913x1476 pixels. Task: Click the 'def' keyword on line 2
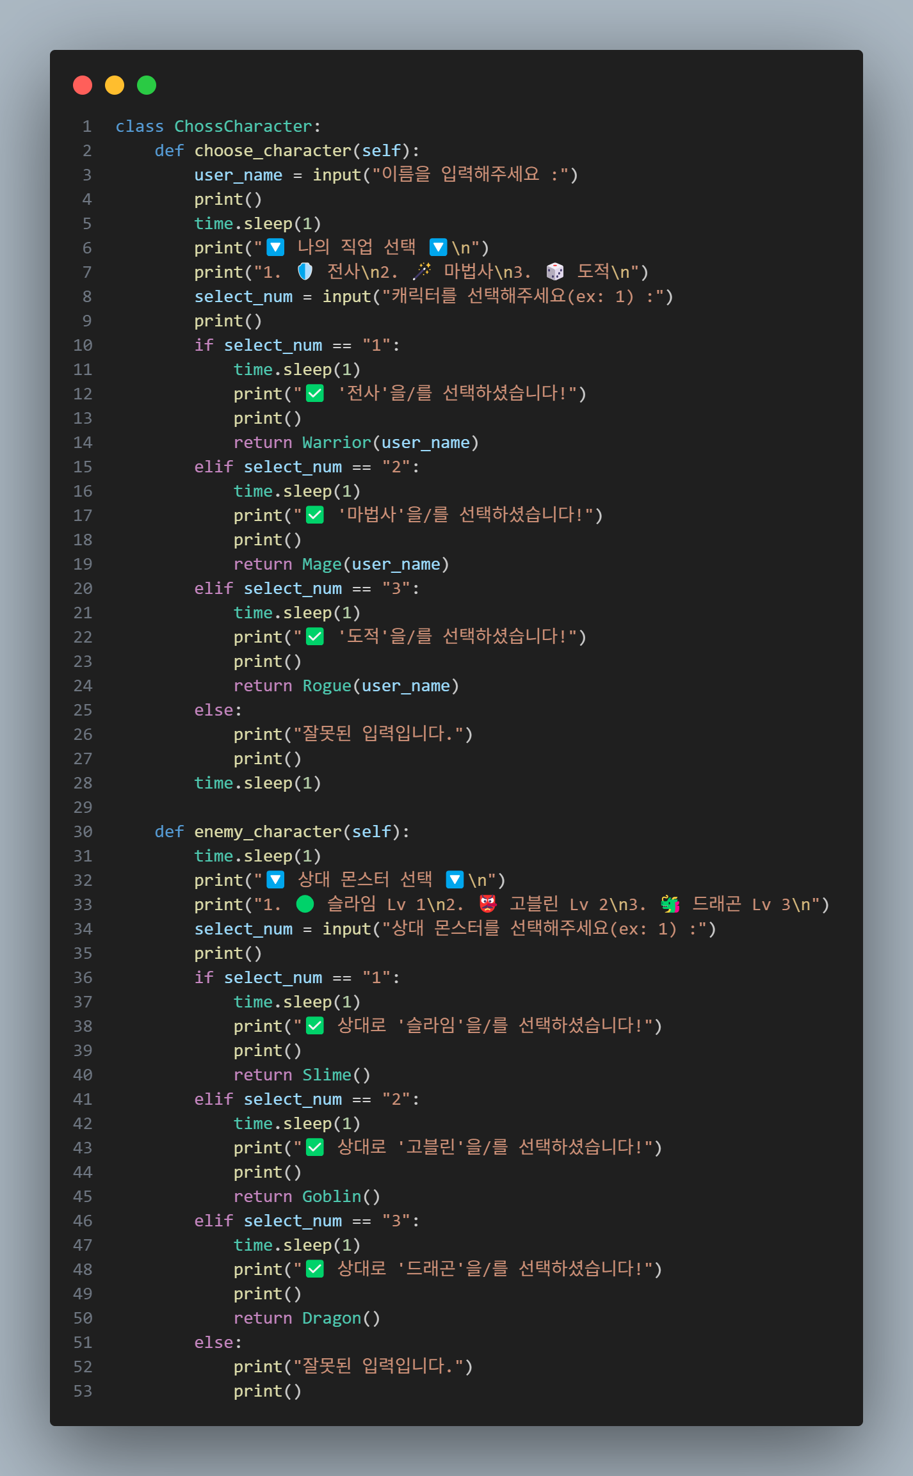(x=169, y=150)
